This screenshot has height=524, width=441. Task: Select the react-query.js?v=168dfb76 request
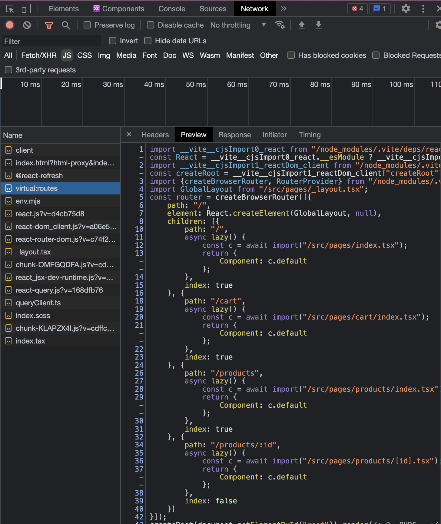coord(60,290)
